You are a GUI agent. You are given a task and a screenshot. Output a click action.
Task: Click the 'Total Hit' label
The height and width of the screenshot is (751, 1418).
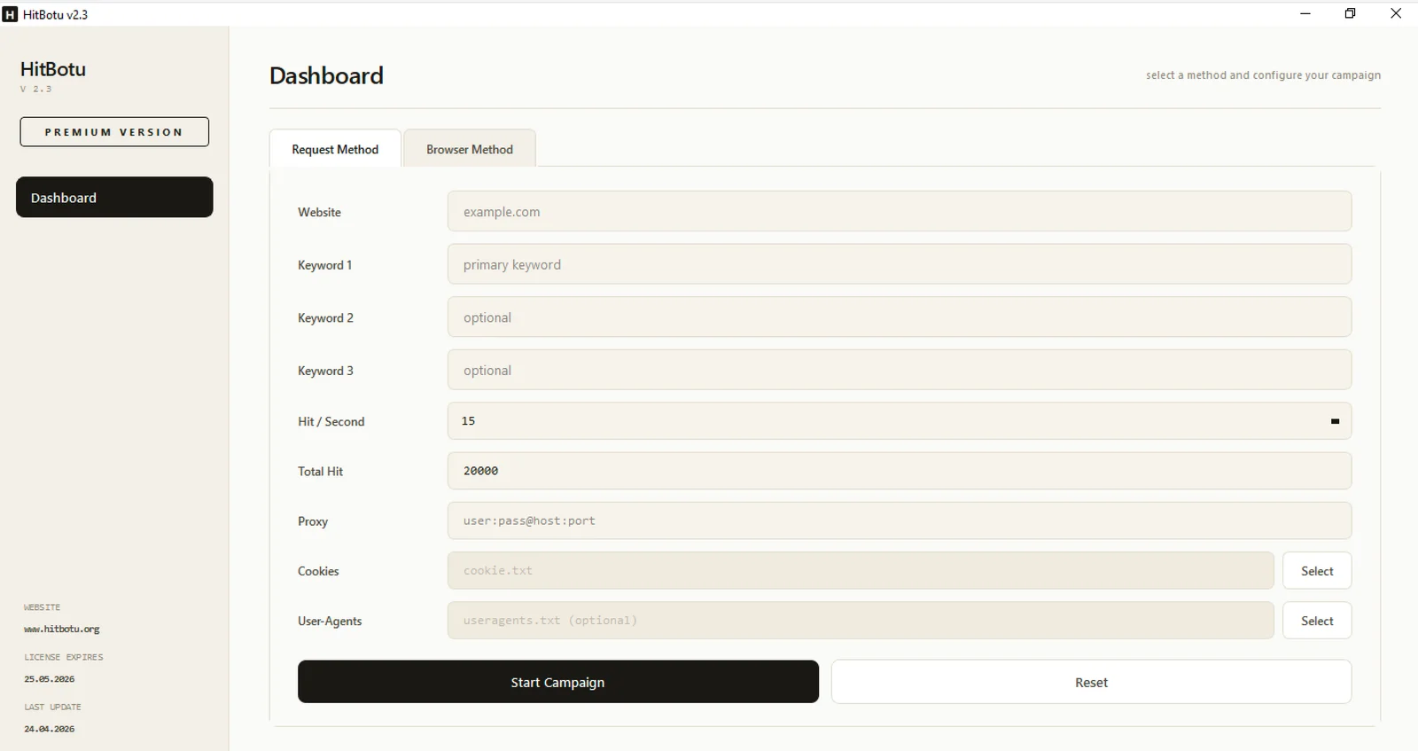point(320,472)
